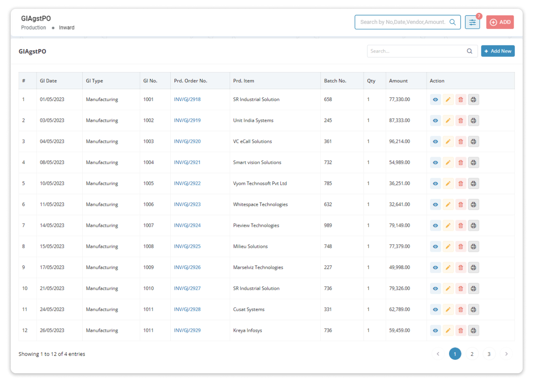Viewport: 533px width, 382px height.
Task: View the Kreya Infosys entry
Action: pyautogui.click(x=436, y=331)
